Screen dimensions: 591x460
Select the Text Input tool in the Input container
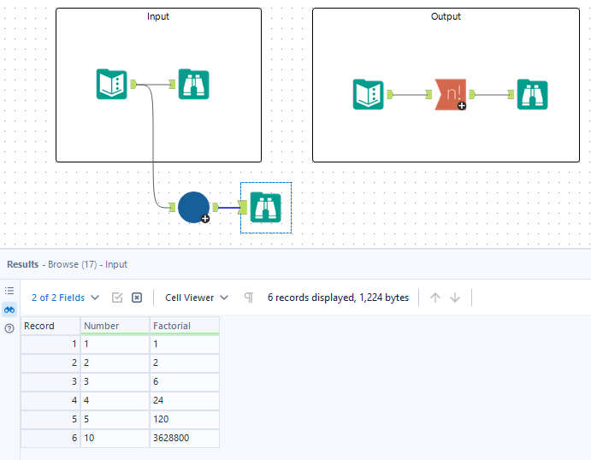pyautogui.click(x=111, y=84)
